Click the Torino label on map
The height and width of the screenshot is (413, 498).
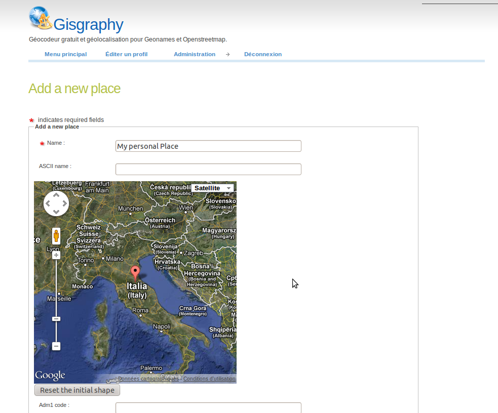click(x=86, y=260)
